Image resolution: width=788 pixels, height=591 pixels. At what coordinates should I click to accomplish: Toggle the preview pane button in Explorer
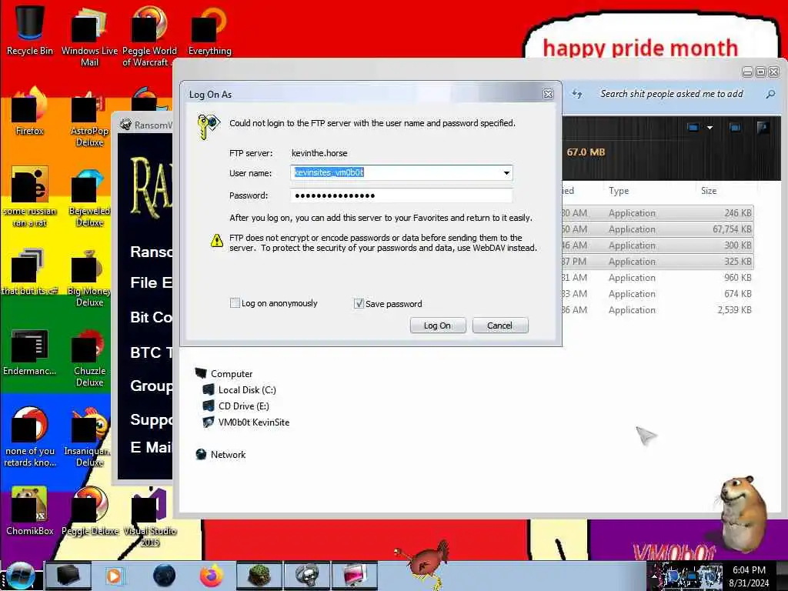coord(734,128)
